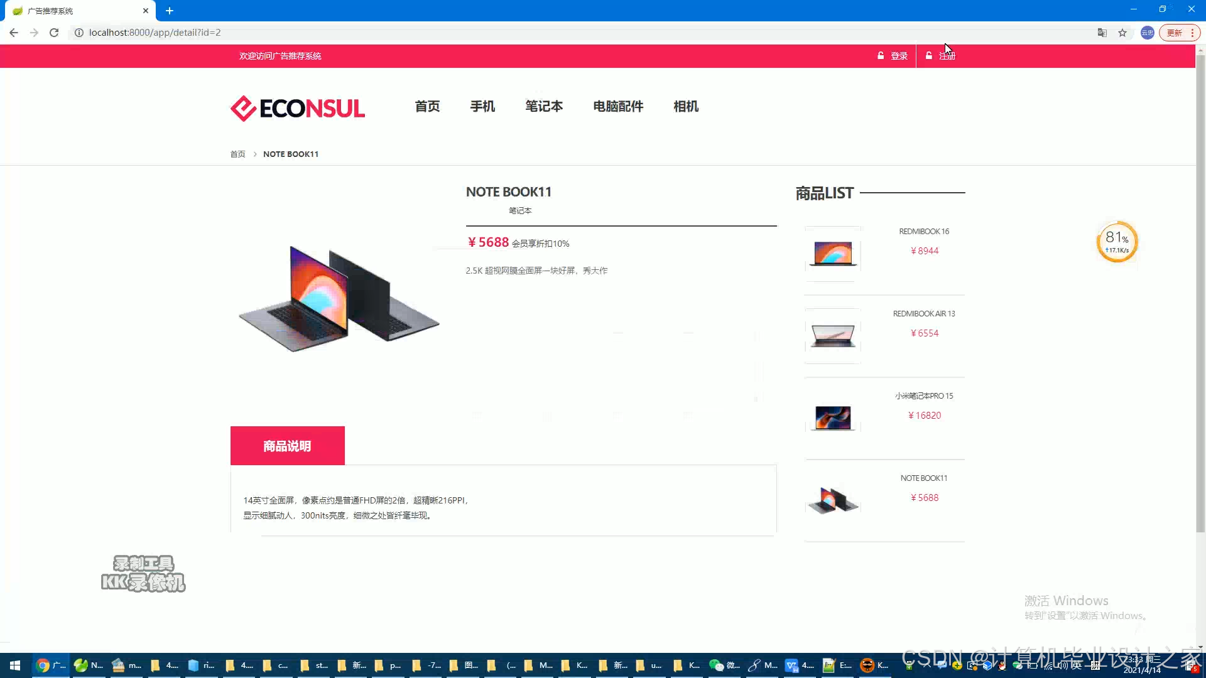
Task: Click the ¥5688 main price
Action: [488, 242]
